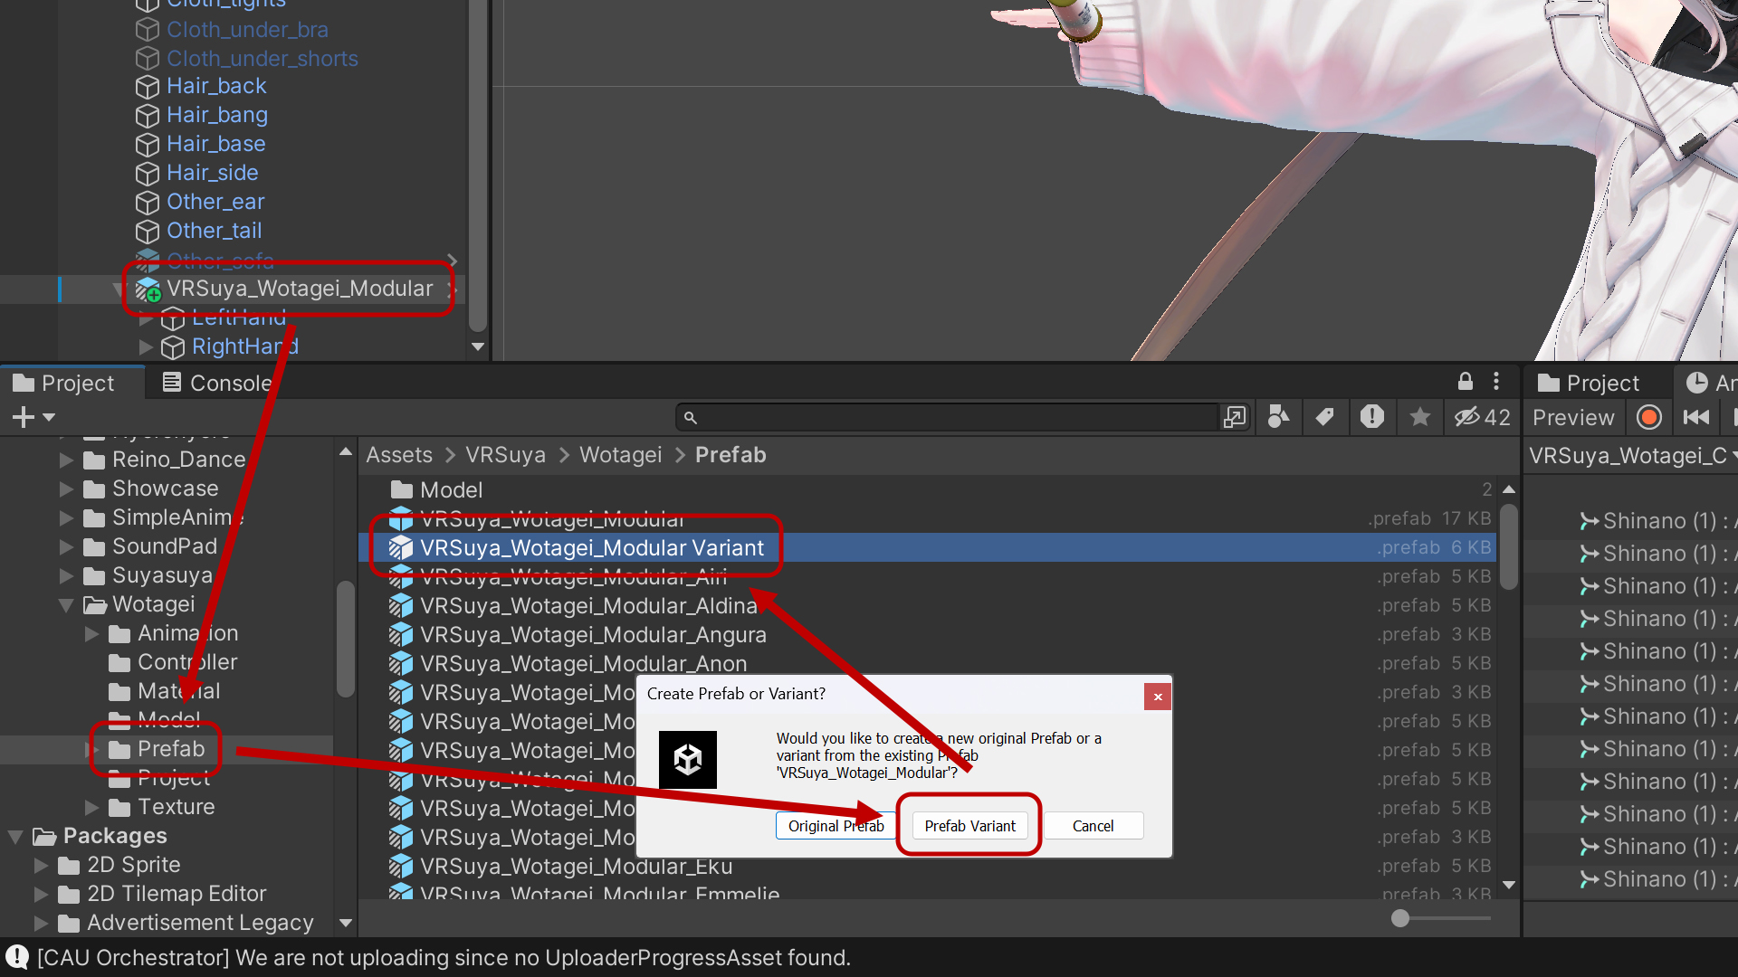The width and height of the screenshot is (1738, 977).
Task: Open the create asset plus dropdown
Action: [x=33, y=417]
